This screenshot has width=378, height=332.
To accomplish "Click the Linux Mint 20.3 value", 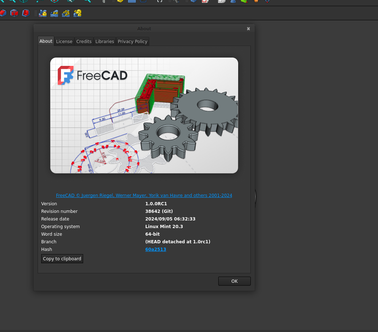I will click(x=164, y=227).
